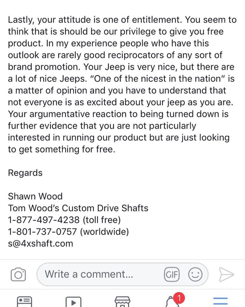Viewport: 245px width, 307px height.
Task: Send the comment with the paper plane icon
Action: pos(226,274)
